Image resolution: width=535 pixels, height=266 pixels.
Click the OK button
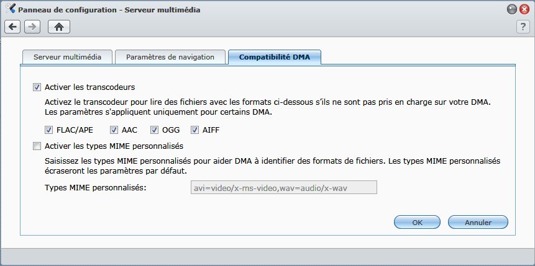[418, 223]
